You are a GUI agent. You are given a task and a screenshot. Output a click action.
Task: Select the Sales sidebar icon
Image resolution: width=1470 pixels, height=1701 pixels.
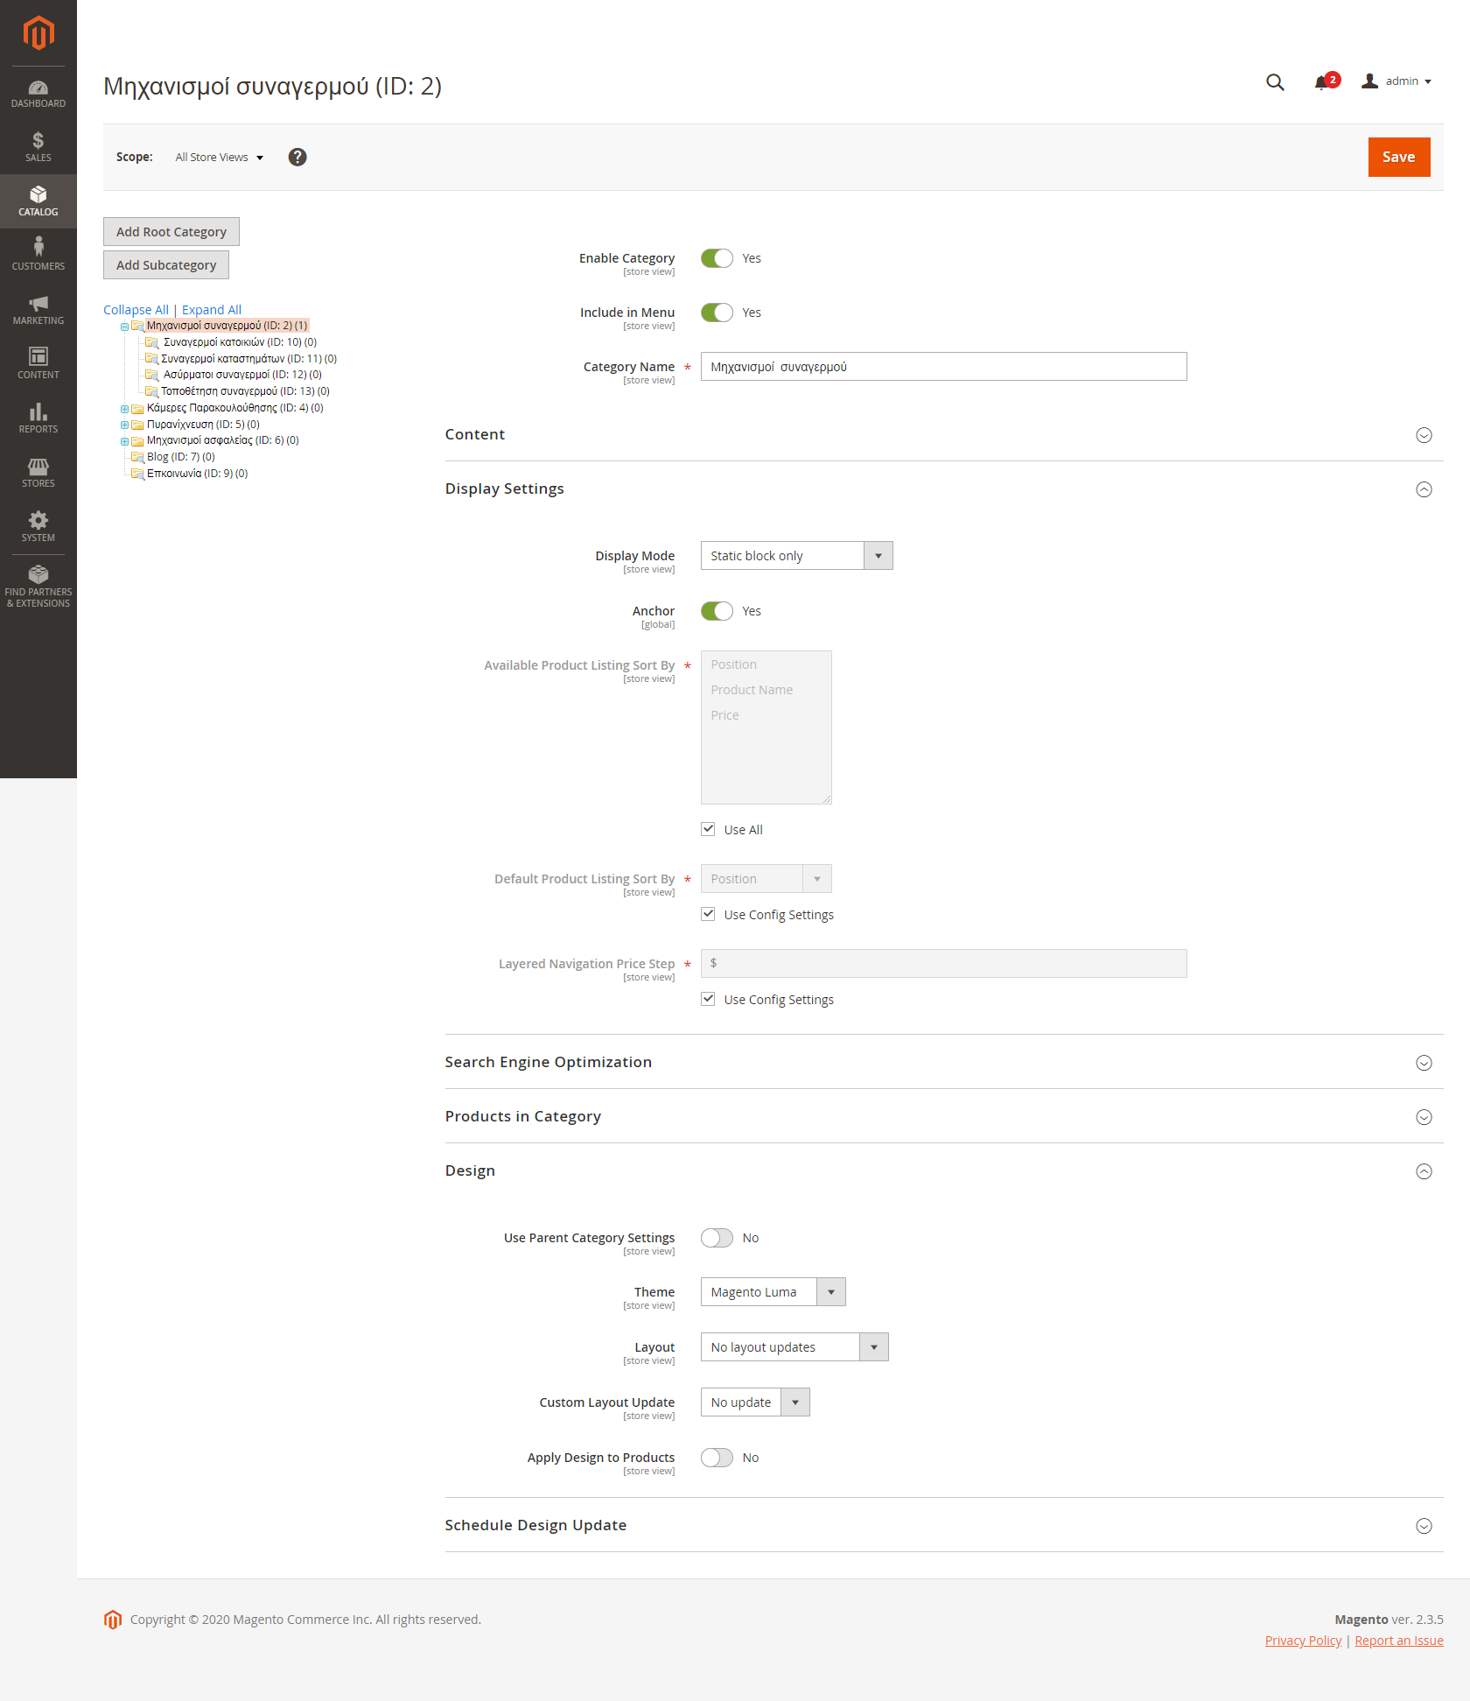coord(38,145)
